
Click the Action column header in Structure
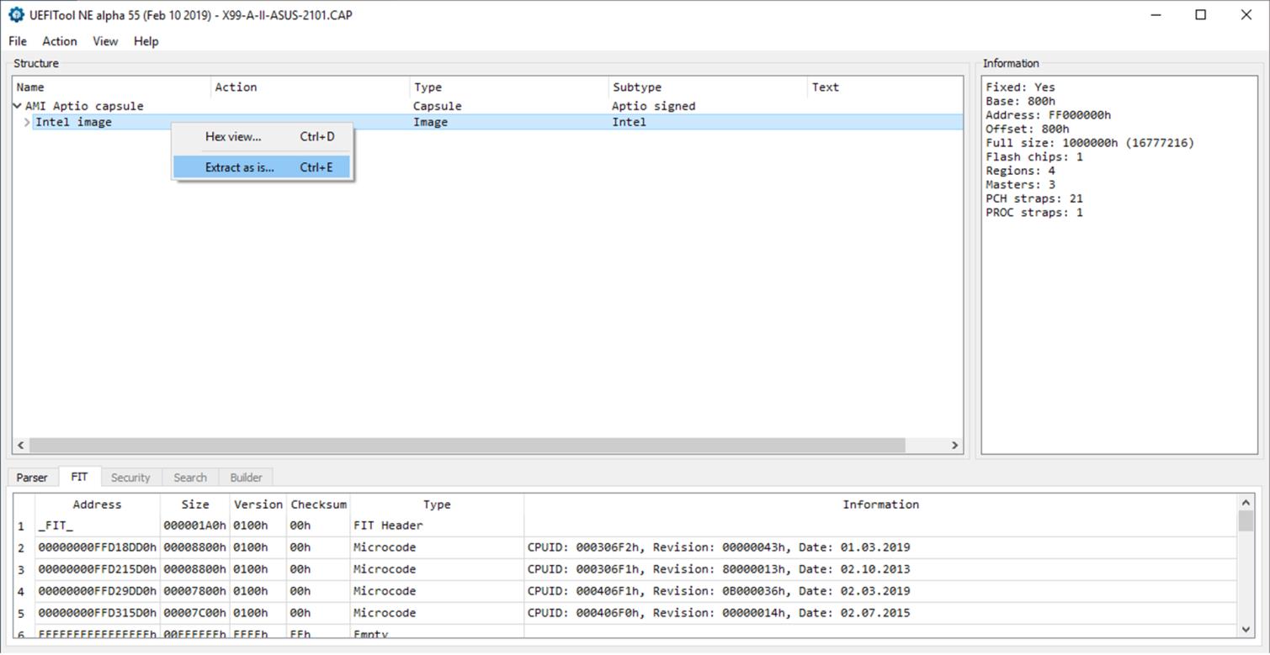[311, 87]
